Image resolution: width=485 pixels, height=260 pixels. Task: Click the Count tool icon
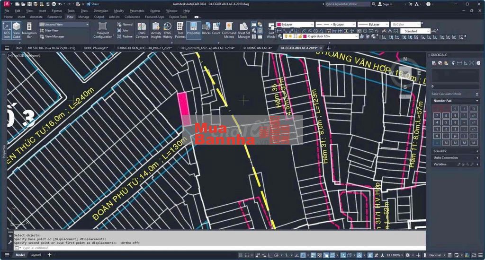tap(216, 30)
